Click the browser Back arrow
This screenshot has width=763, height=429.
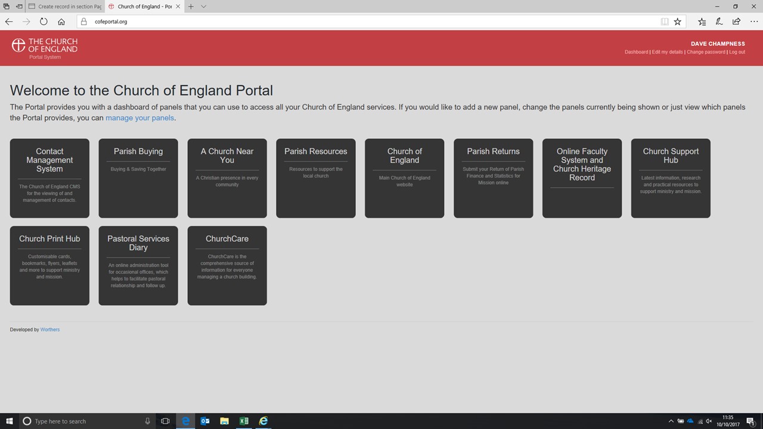[x=9, y=21]
